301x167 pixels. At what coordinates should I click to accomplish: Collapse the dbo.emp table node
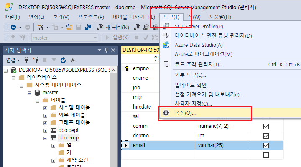click(x=45, y=138)
